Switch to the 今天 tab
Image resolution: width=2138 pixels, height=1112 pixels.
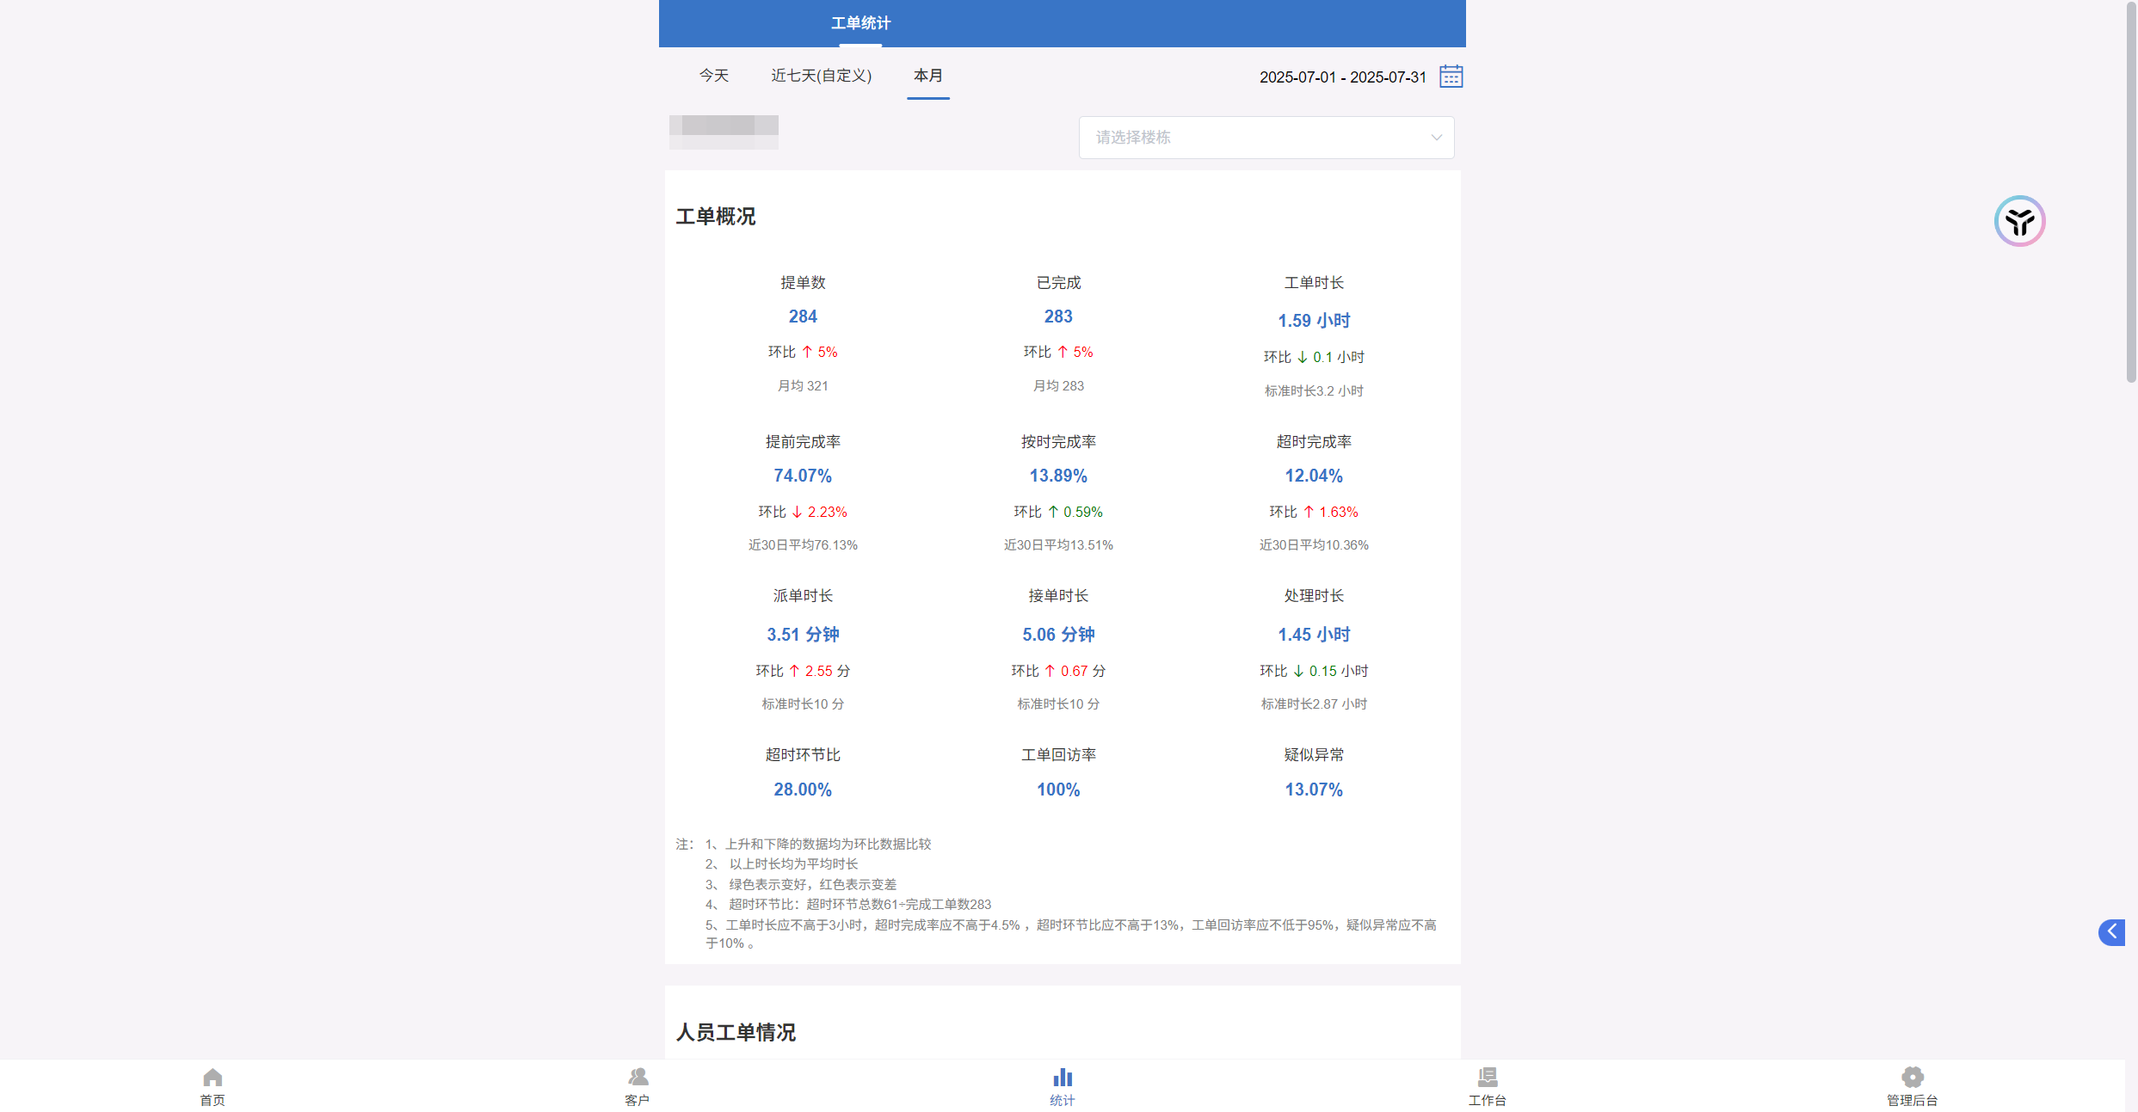[x=713, y=76]
